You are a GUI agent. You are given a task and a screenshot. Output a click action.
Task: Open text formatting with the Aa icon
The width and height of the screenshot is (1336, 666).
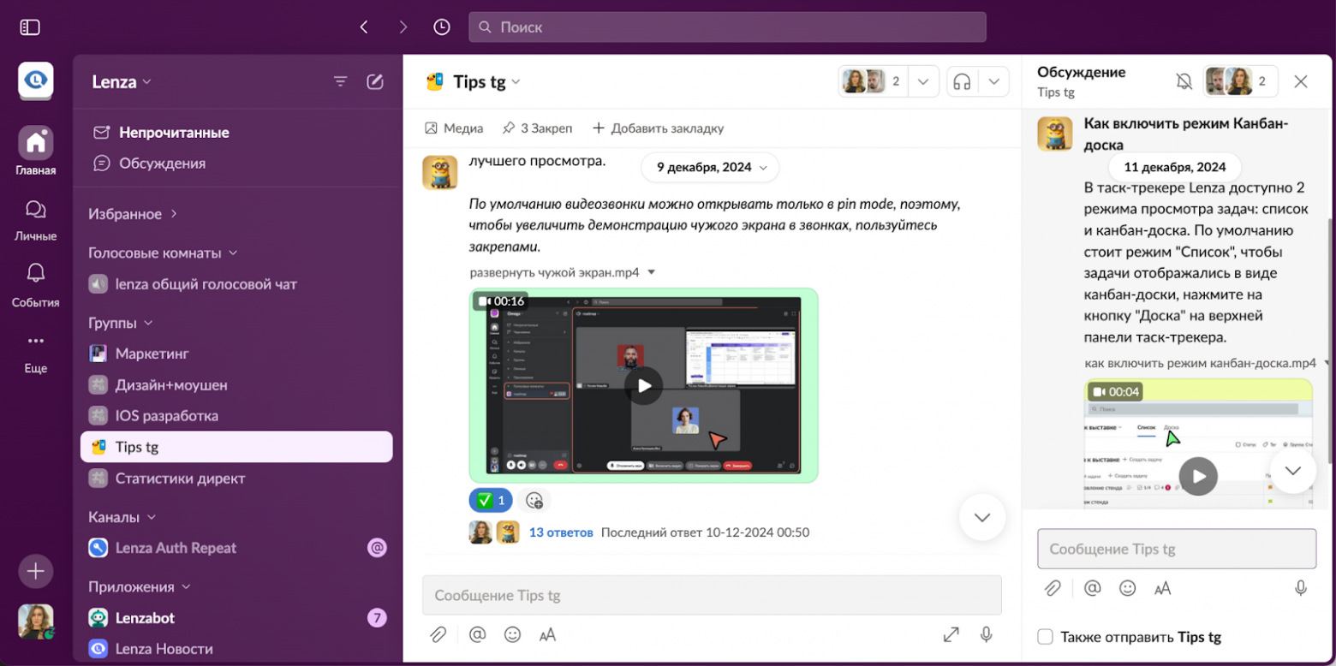click(x=548, y=634)
